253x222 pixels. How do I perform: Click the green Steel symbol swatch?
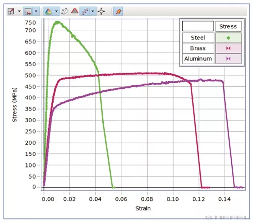pos(228,38)
